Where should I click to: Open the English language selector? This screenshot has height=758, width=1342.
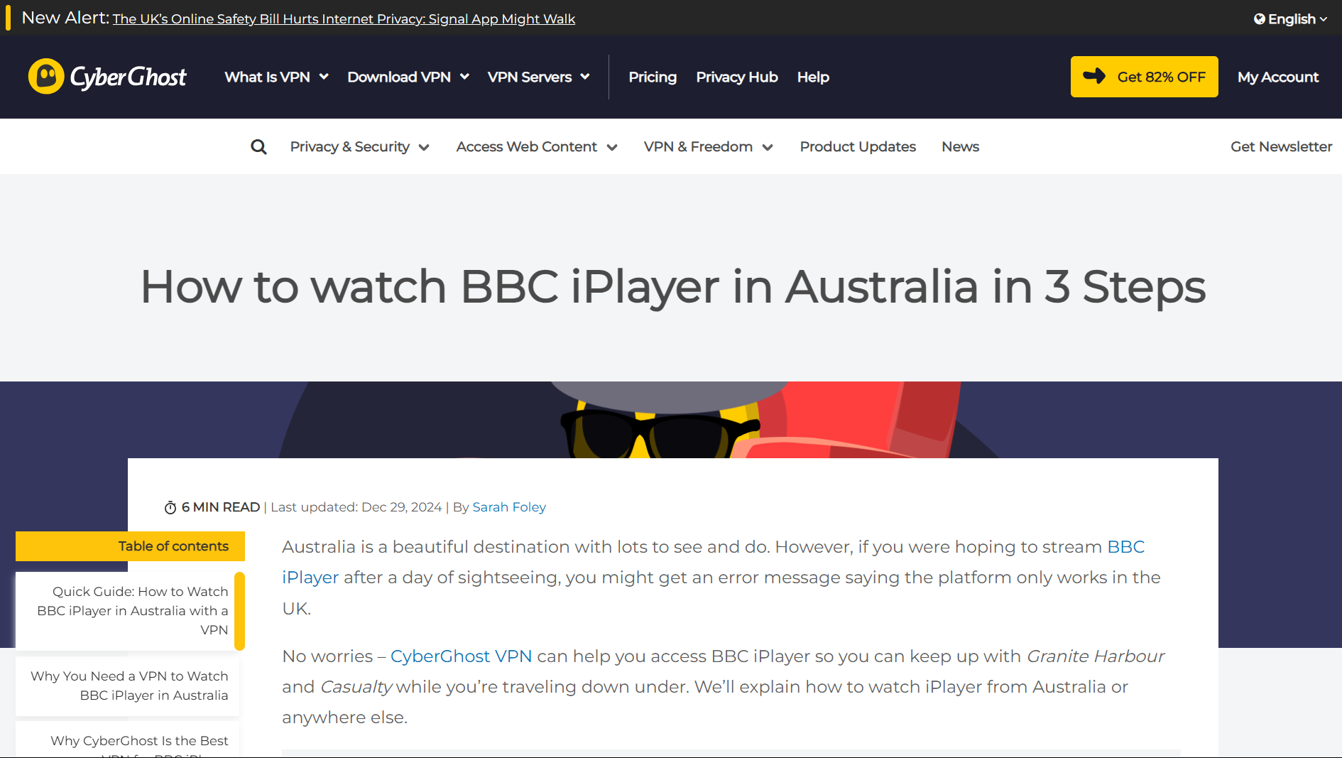click(x=1290, y=19)
